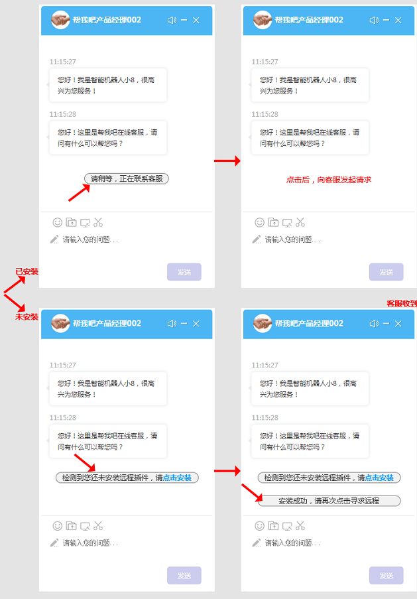Viewport: 417px width, 599px height.
Task: Click remote assistance icon in top-left chat window
Action: click(85, 222)
